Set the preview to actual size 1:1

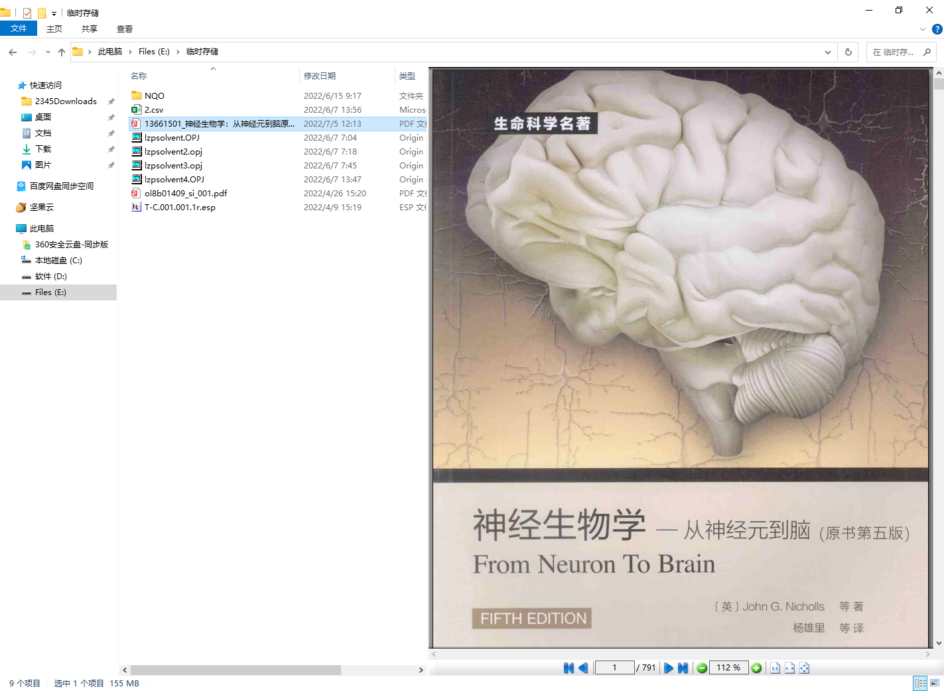(775, 668)
